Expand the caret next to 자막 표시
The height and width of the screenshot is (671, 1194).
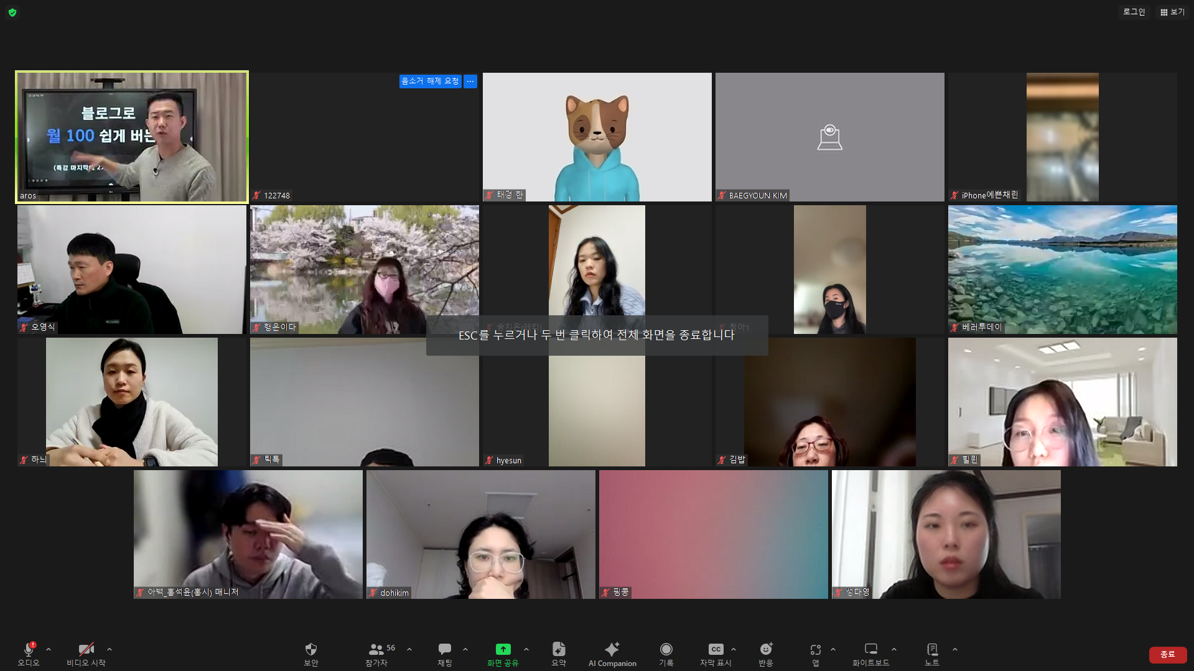[734, 649]
